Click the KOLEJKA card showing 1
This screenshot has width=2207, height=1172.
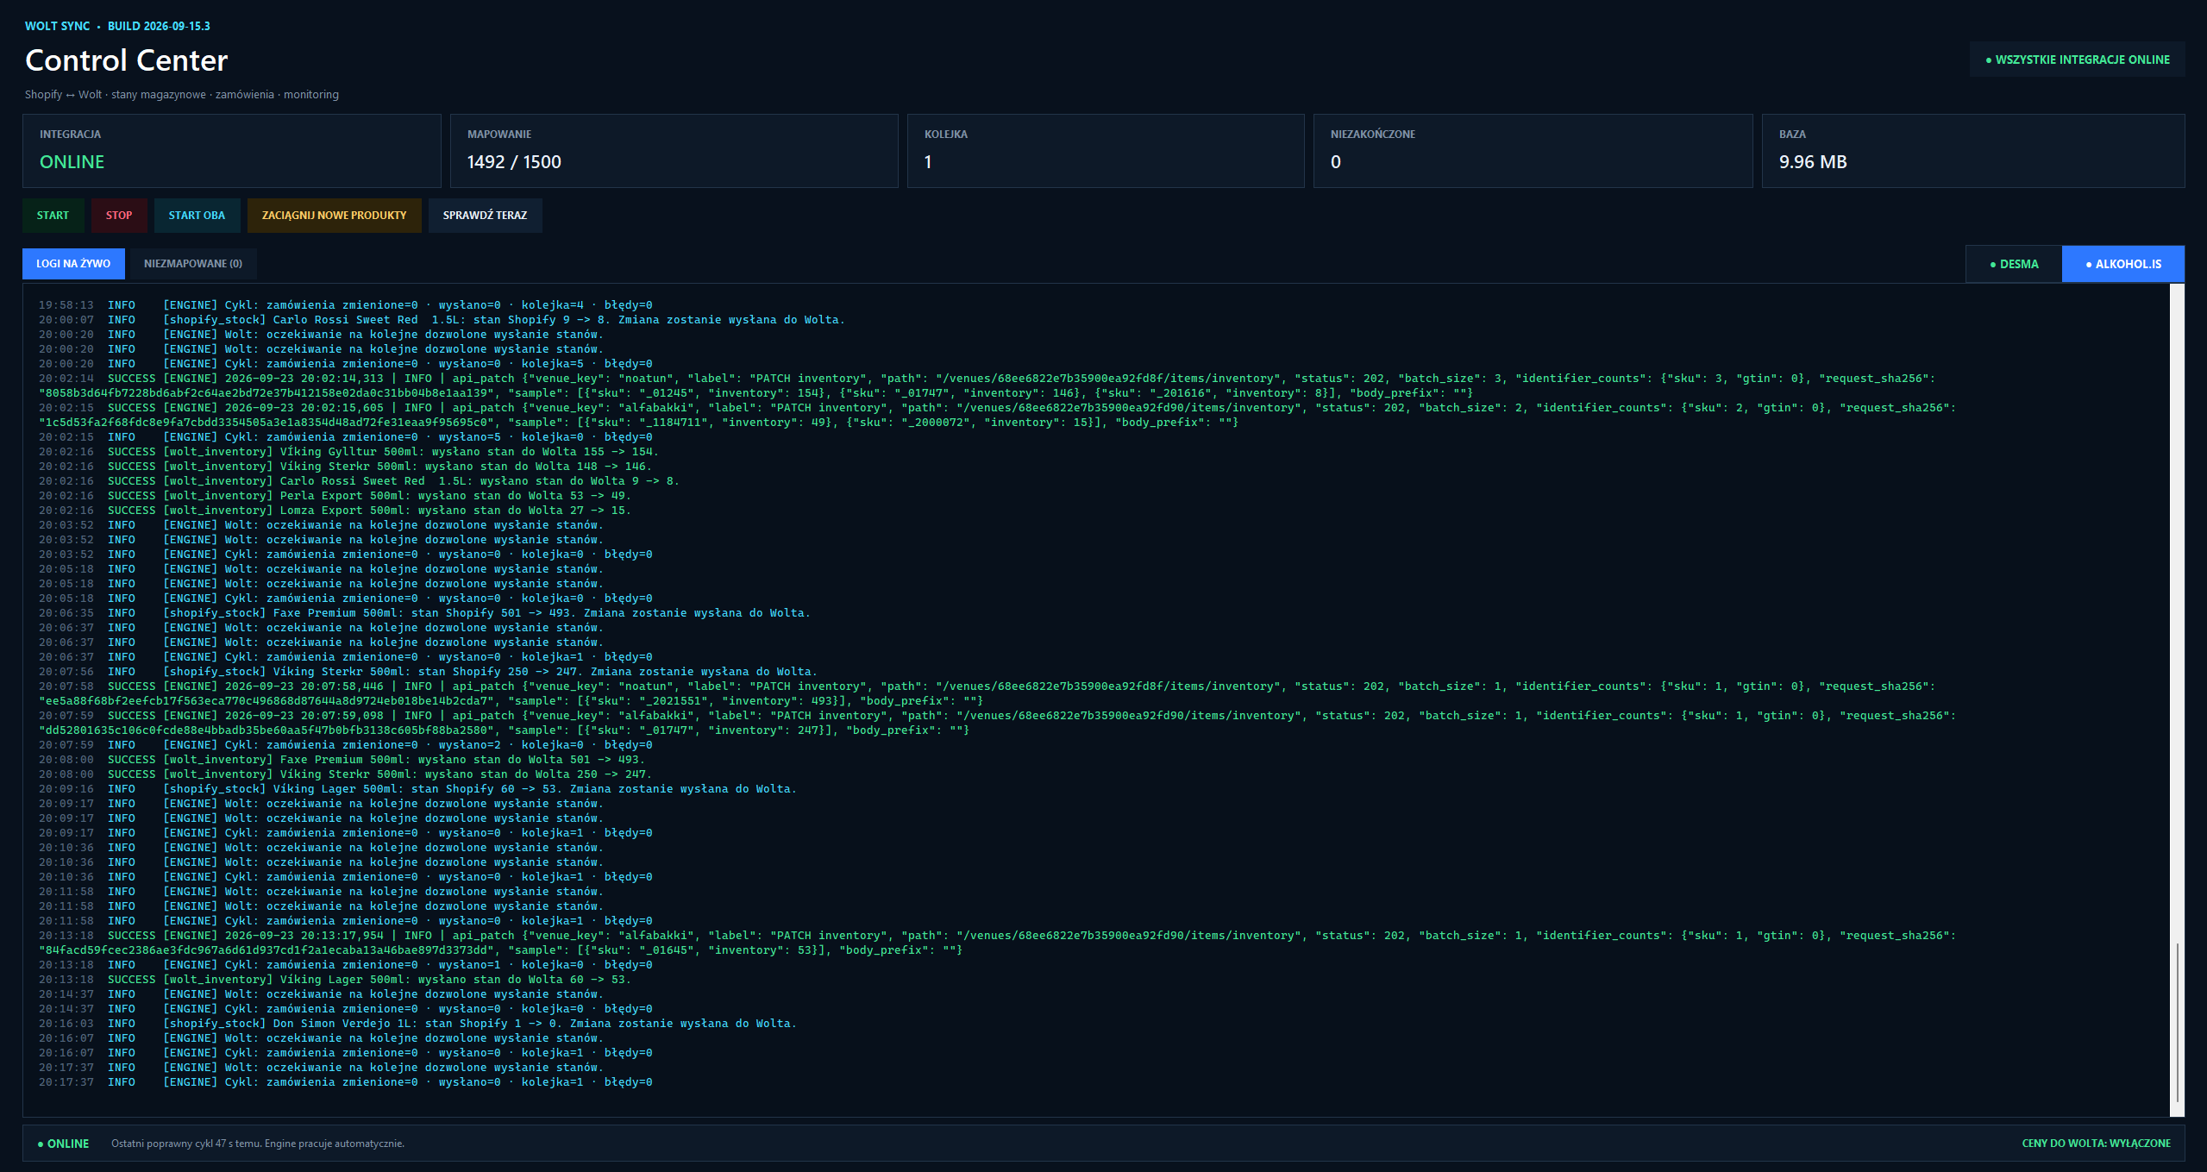click(1105, 151)
